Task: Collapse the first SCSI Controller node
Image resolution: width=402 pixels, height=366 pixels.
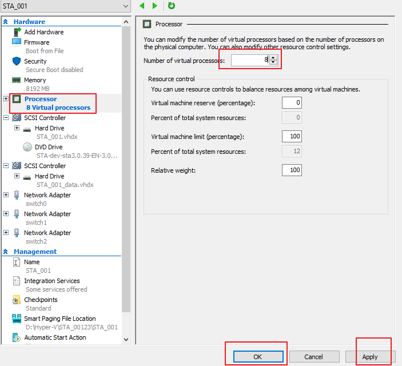Action: tap(6, 118)
